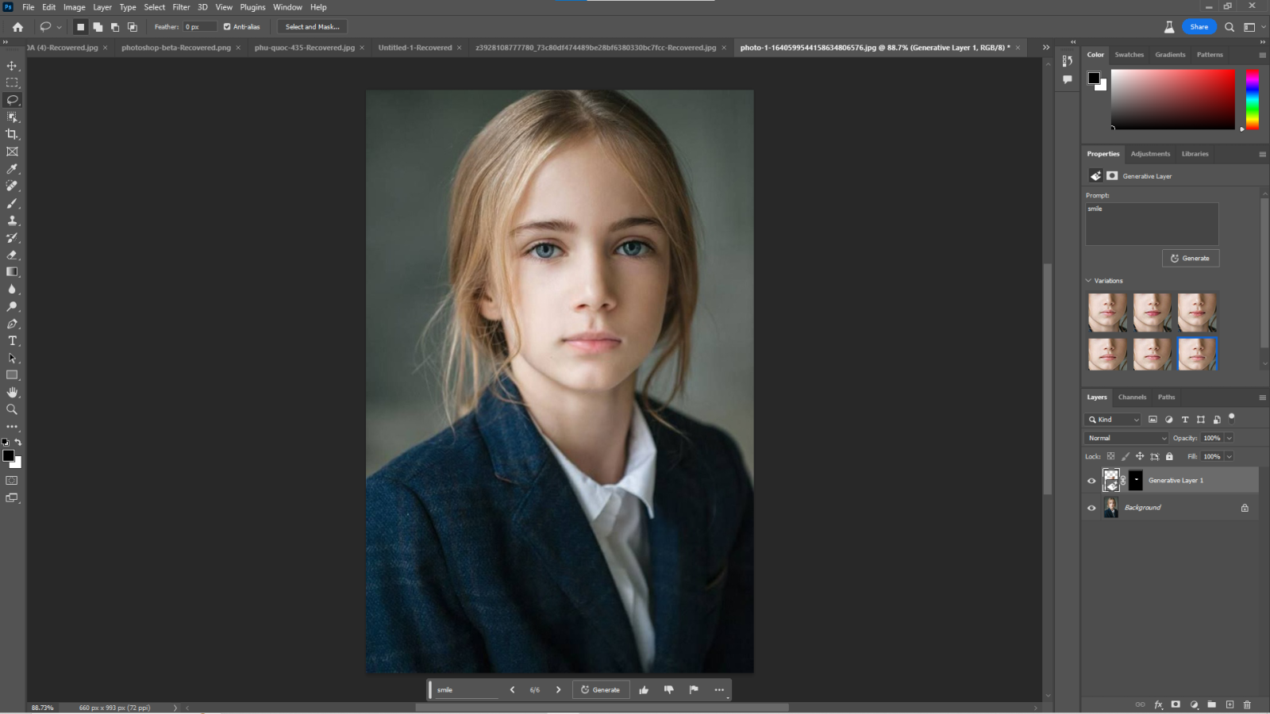Show more document tabs chevron
1270x714 pixels.
1046,48
